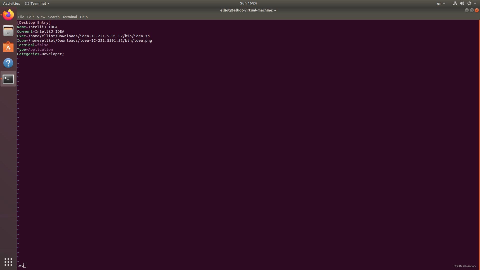Open the File menu
The image size is (480, 270).
tap(21, 17)
